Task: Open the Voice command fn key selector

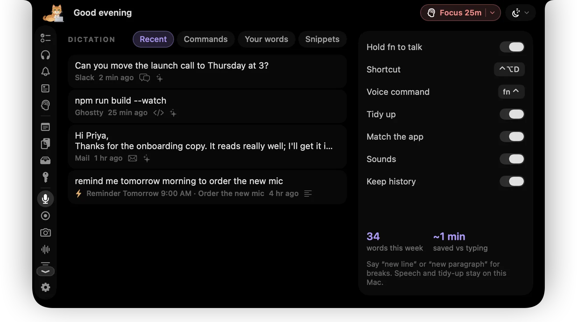Action: 511,92
